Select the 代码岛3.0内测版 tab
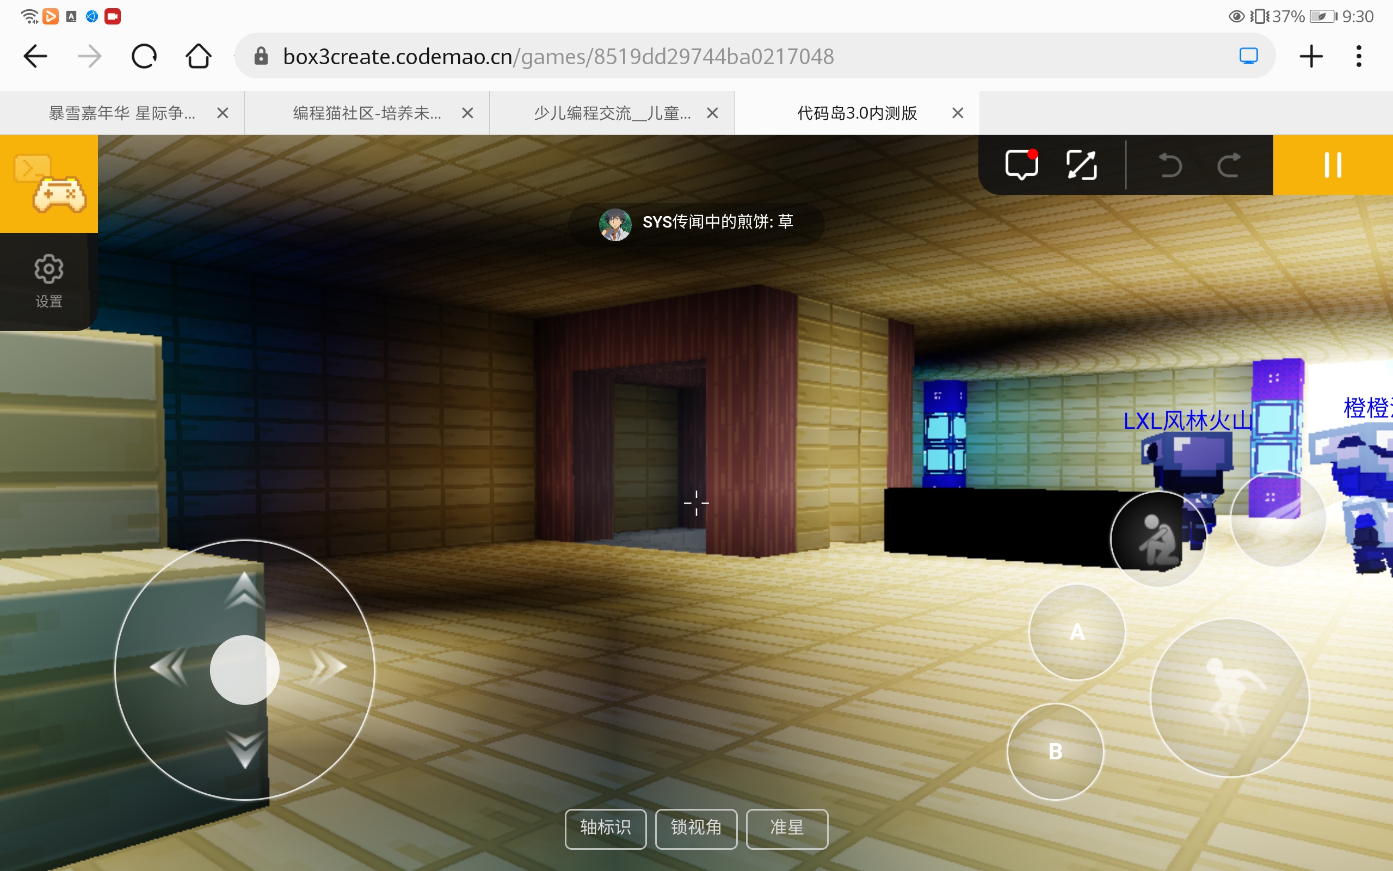1393x871 pixels. point(856,113)
